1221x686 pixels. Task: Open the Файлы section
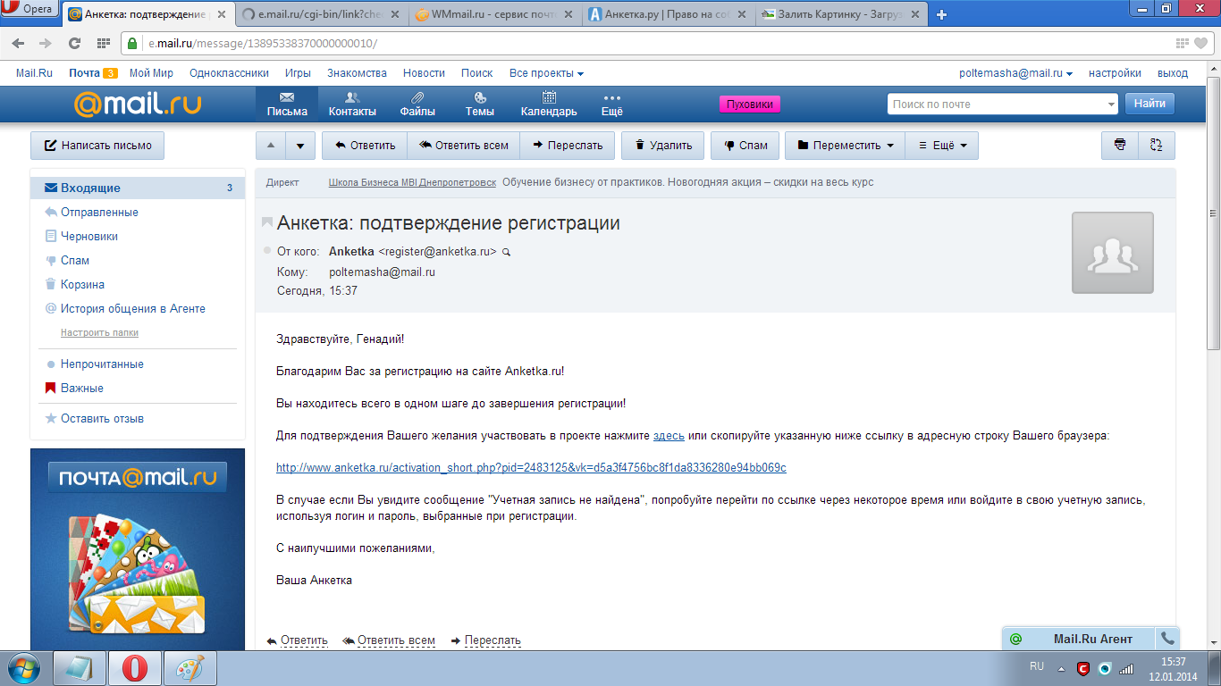pyautogui.click(x=417, y=105)
